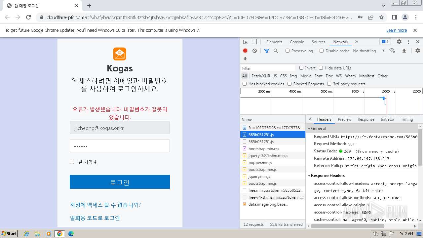
Task: Focus the password input field
Action: [x=120, y=146]
